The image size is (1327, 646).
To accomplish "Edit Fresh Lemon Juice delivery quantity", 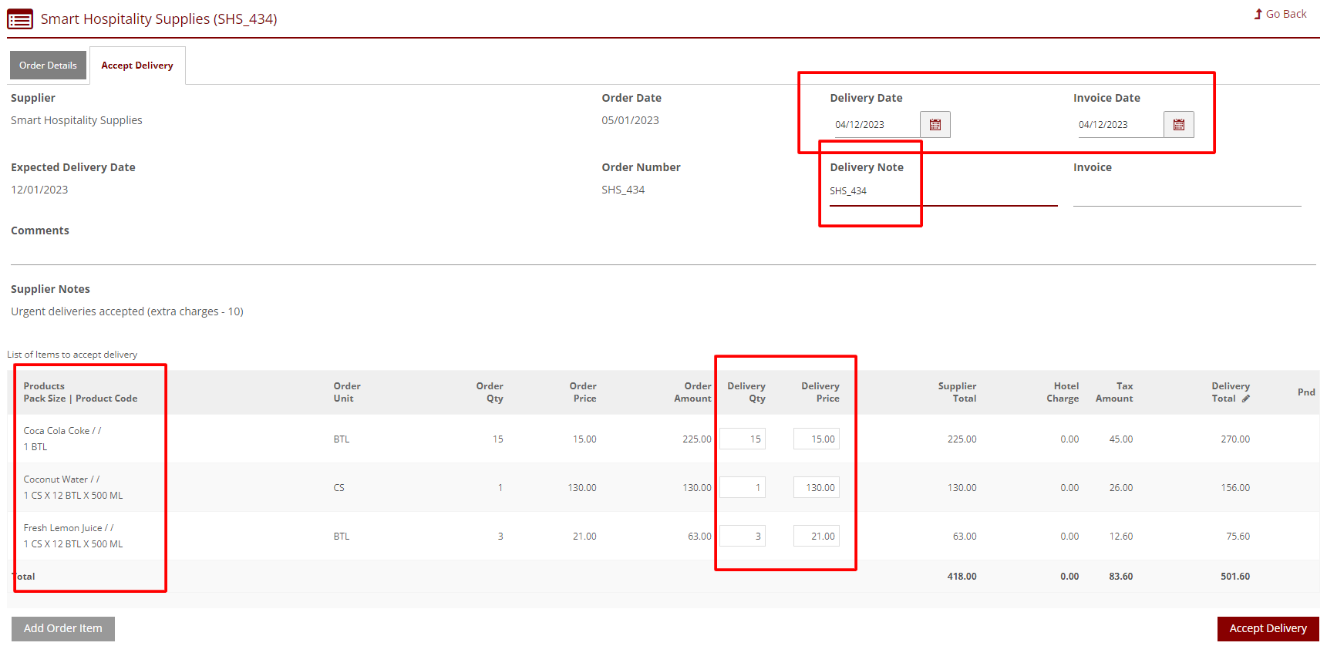I will (743, 537).
